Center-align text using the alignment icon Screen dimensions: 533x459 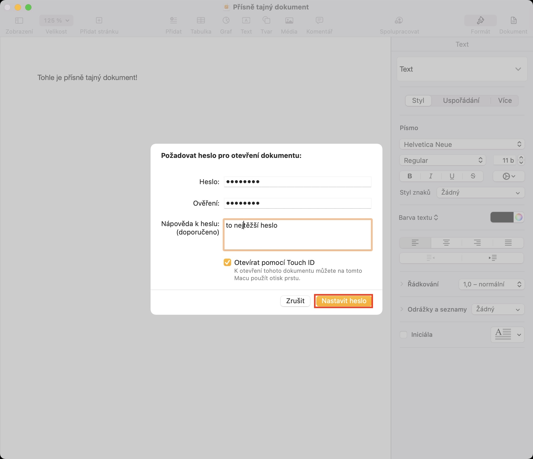click(446, 243)
